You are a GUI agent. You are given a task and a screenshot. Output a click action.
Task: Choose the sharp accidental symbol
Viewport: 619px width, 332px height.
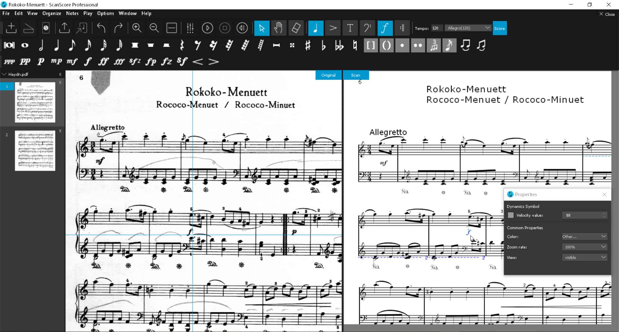(x=308, y=45)
